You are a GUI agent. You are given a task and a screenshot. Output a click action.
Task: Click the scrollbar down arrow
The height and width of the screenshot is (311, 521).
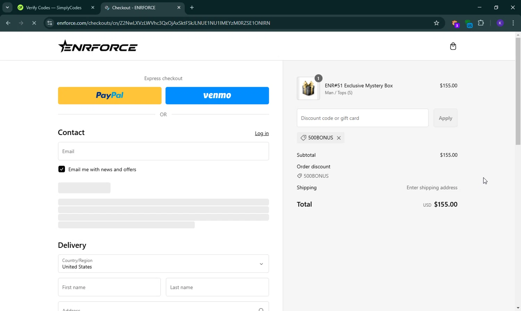pos(518,308)
